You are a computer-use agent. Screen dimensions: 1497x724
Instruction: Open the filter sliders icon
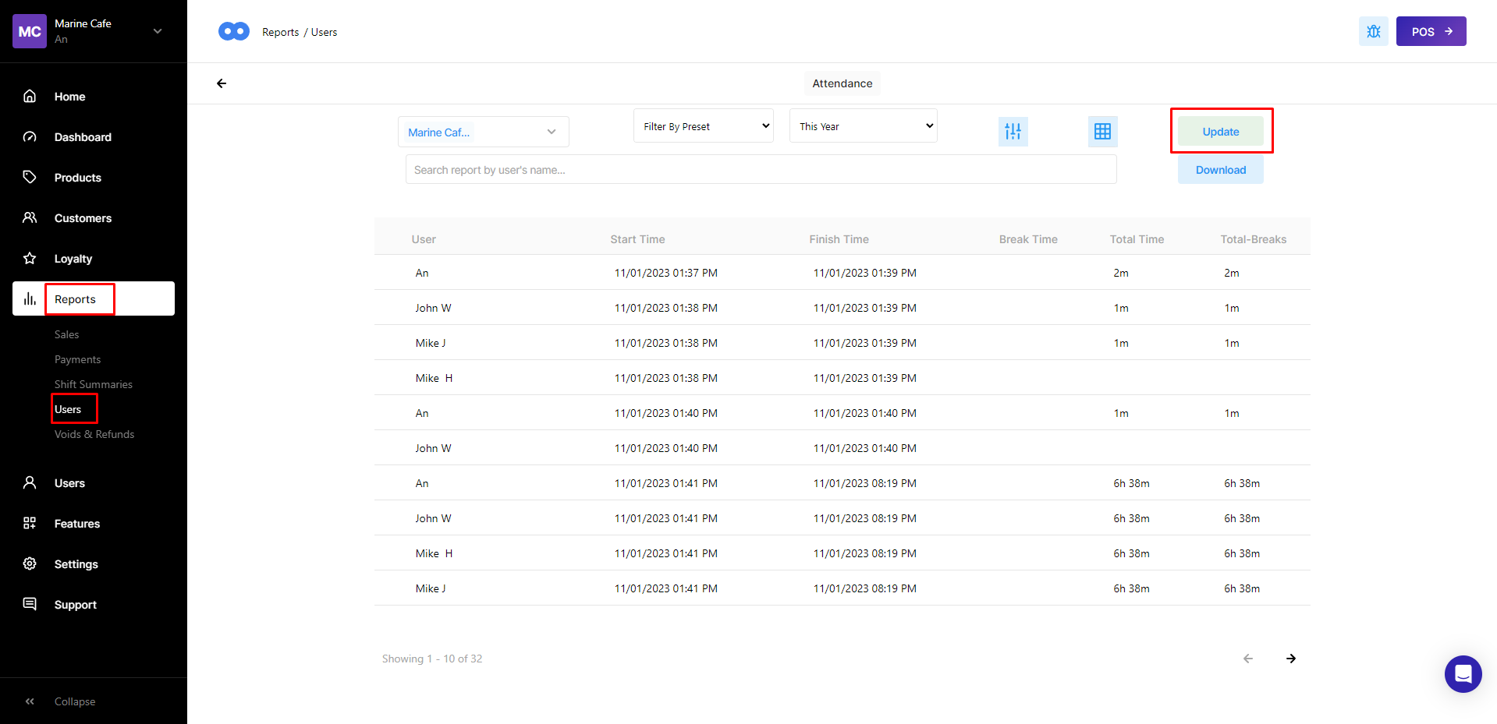(1013, 132)
